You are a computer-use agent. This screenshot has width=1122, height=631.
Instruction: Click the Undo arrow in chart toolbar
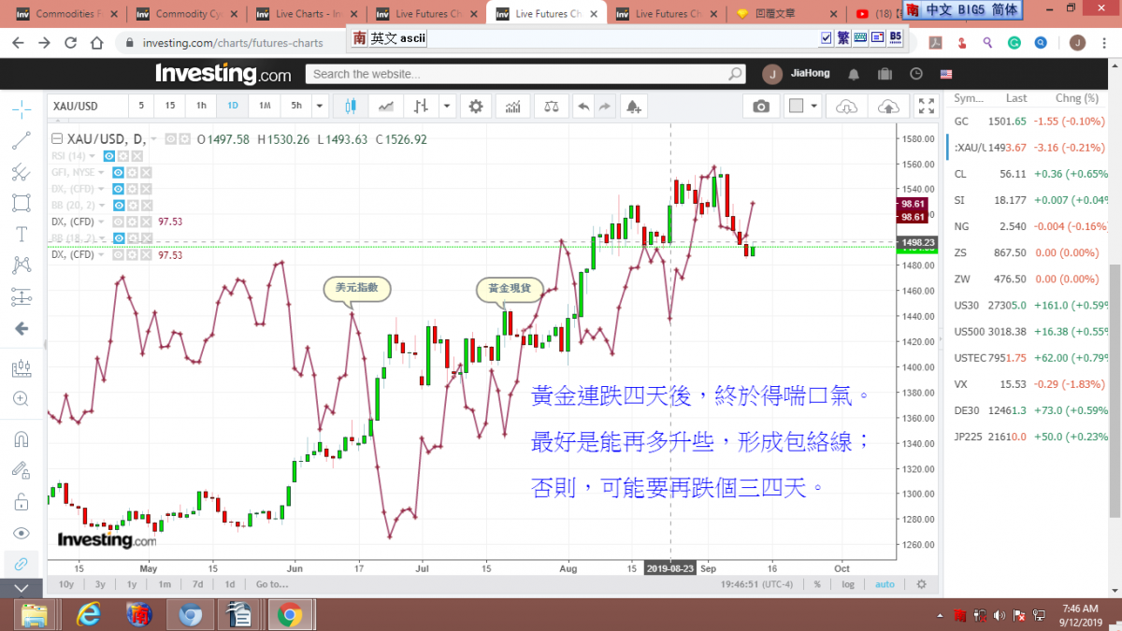click(583, 107)
